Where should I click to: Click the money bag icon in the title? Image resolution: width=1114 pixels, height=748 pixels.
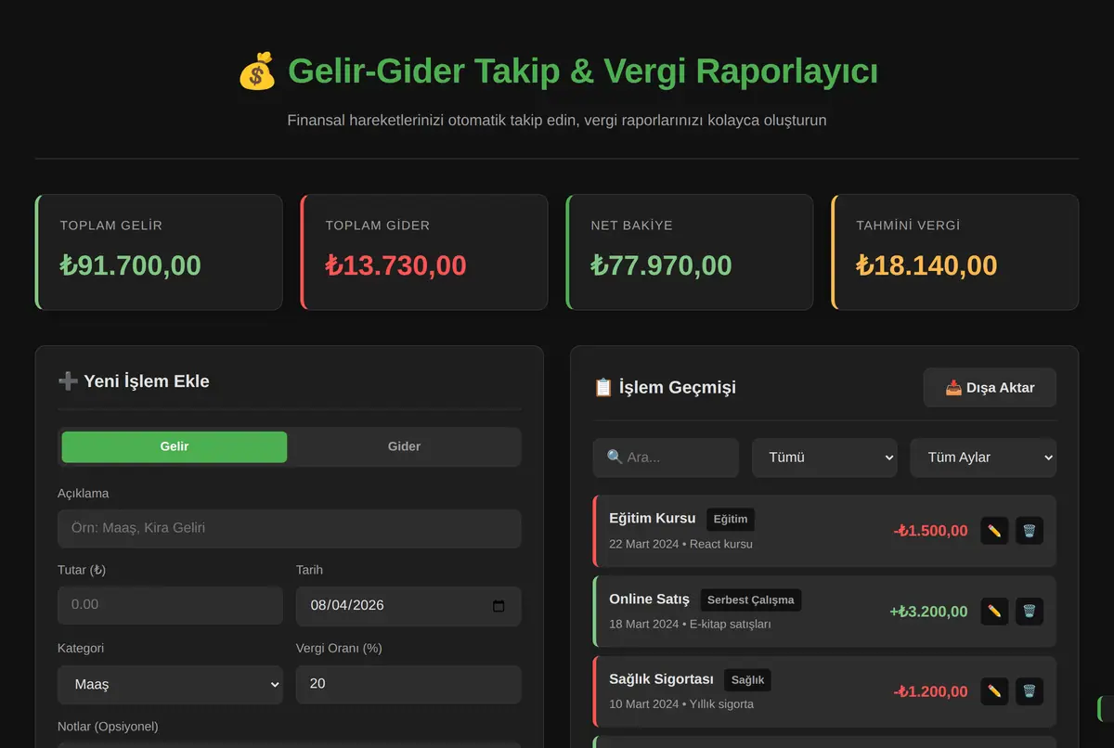[257, 71]
